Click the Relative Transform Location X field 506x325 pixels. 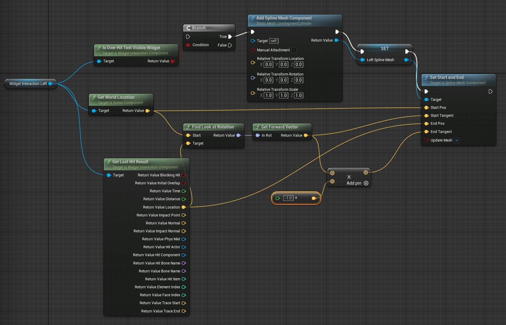269,65
